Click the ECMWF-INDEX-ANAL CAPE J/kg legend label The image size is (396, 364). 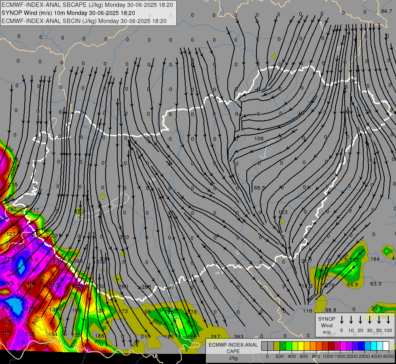tap(233, 351)
